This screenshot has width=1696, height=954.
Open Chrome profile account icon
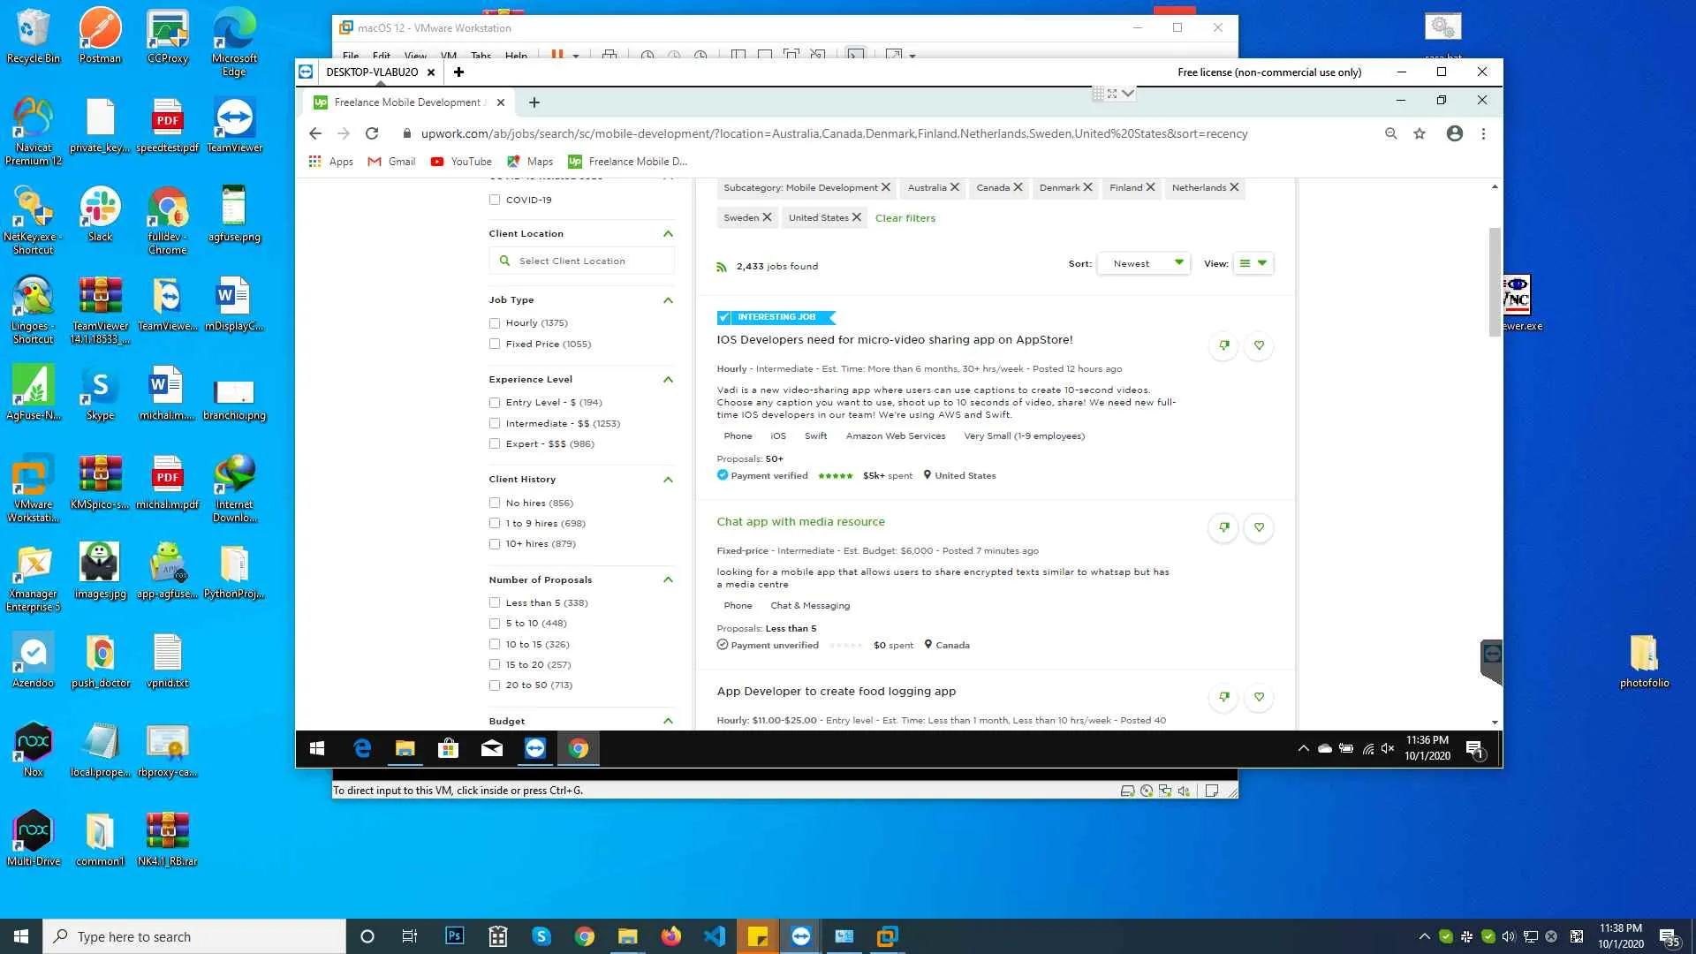point(1454,133)
